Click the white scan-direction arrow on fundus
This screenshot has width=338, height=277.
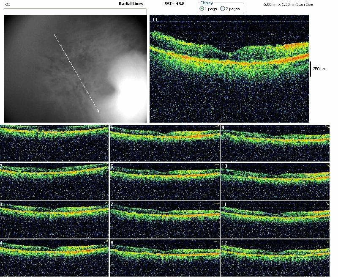pos(76,73)
